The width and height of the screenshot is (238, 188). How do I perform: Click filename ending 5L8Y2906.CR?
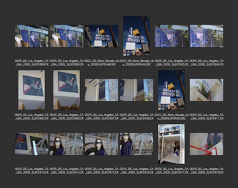pos(67,117)
